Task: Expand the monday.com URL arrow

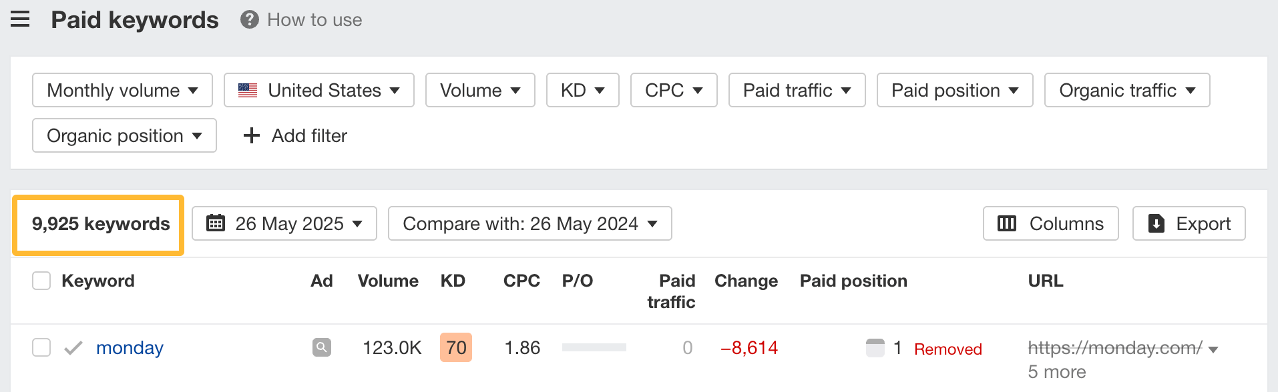Action: (x=1213, y=349)
